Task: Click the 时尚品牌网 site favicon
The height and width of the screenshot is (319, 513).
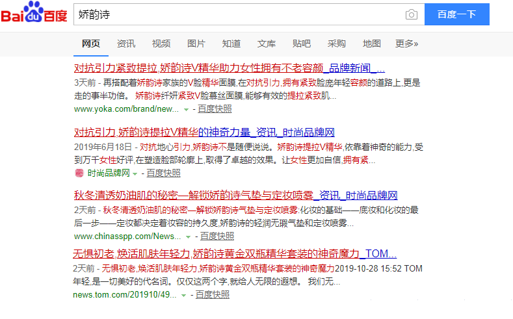Action: click(x=79, y=173)
